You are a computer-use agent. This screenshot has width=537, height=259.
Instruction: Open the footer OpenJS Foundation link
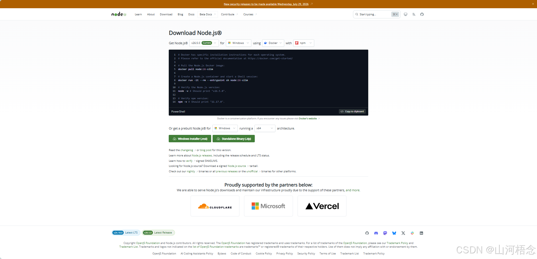pyautogui.click(x=164, y=254)
